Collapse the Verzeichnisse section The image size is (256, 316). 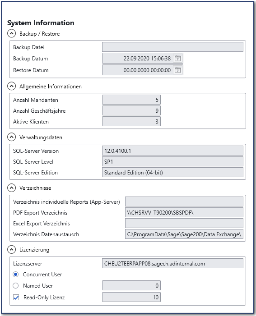pyautogui.click(x=11, y=188)
